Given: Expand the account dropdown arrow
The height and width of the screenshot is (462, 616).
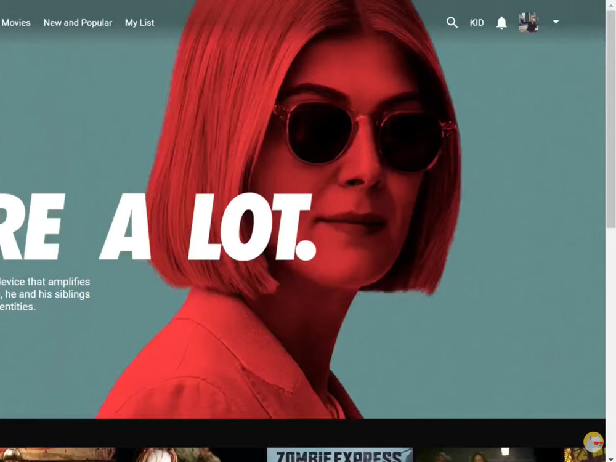Looking at the screenshot, I should tap(556, 22).
